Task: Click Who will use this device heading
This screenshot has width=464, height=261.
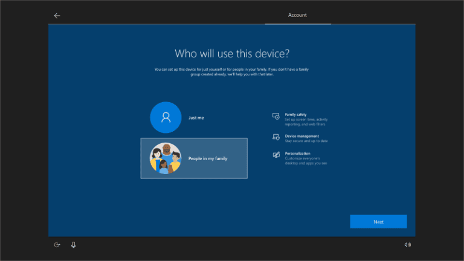Action: coord(232,54)
